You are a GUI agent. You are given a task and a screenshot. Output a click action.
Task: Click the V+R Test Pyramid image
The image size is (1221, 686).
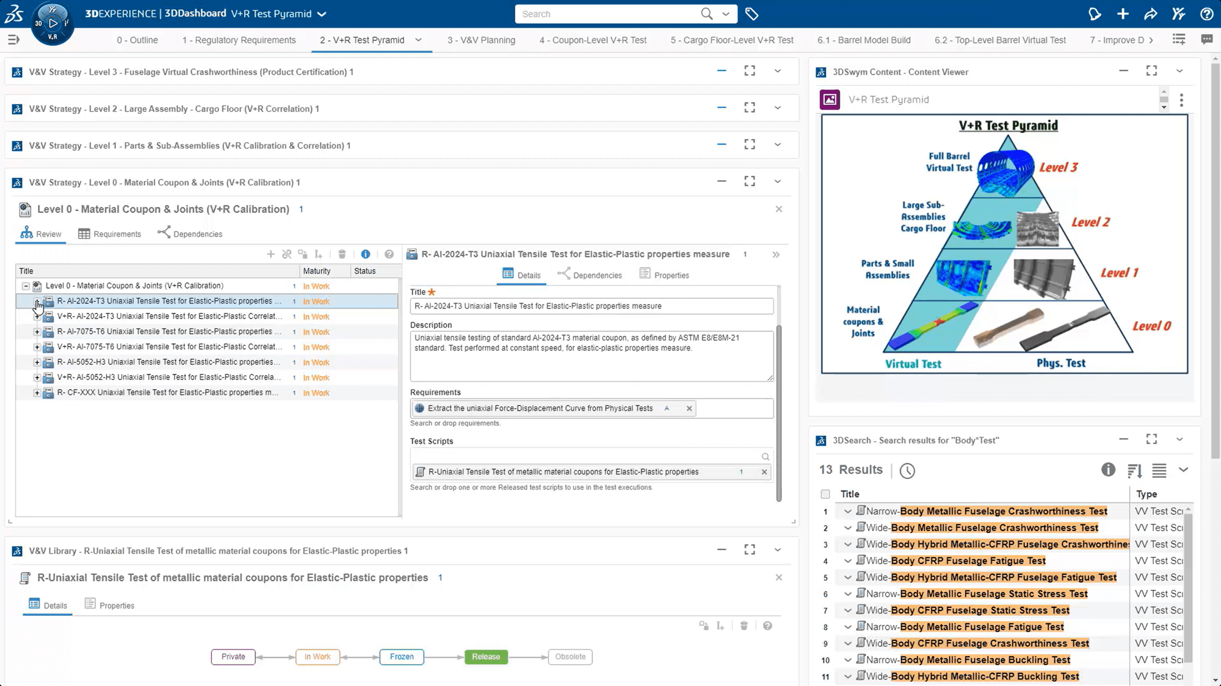coord(1004,244)
